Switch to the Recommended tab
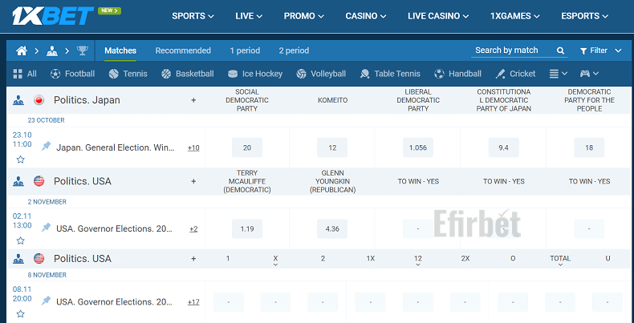 tap(183, 50)
